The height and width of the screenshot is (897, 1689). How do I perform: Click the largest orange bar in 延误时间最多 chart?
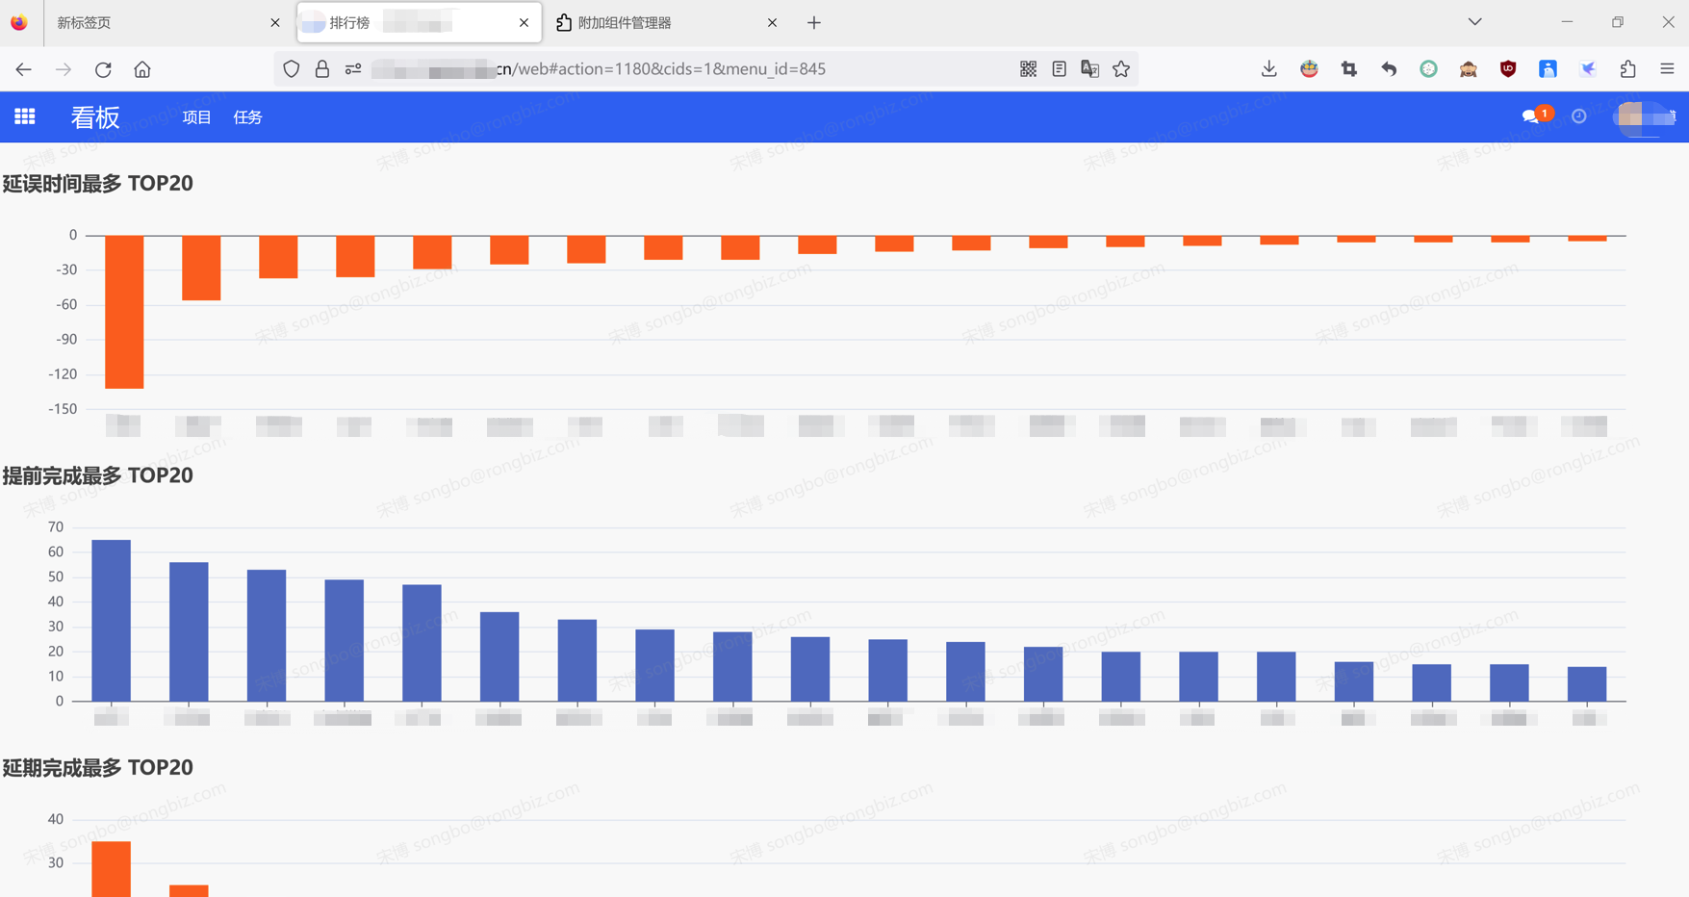click(x=124, y=312)
